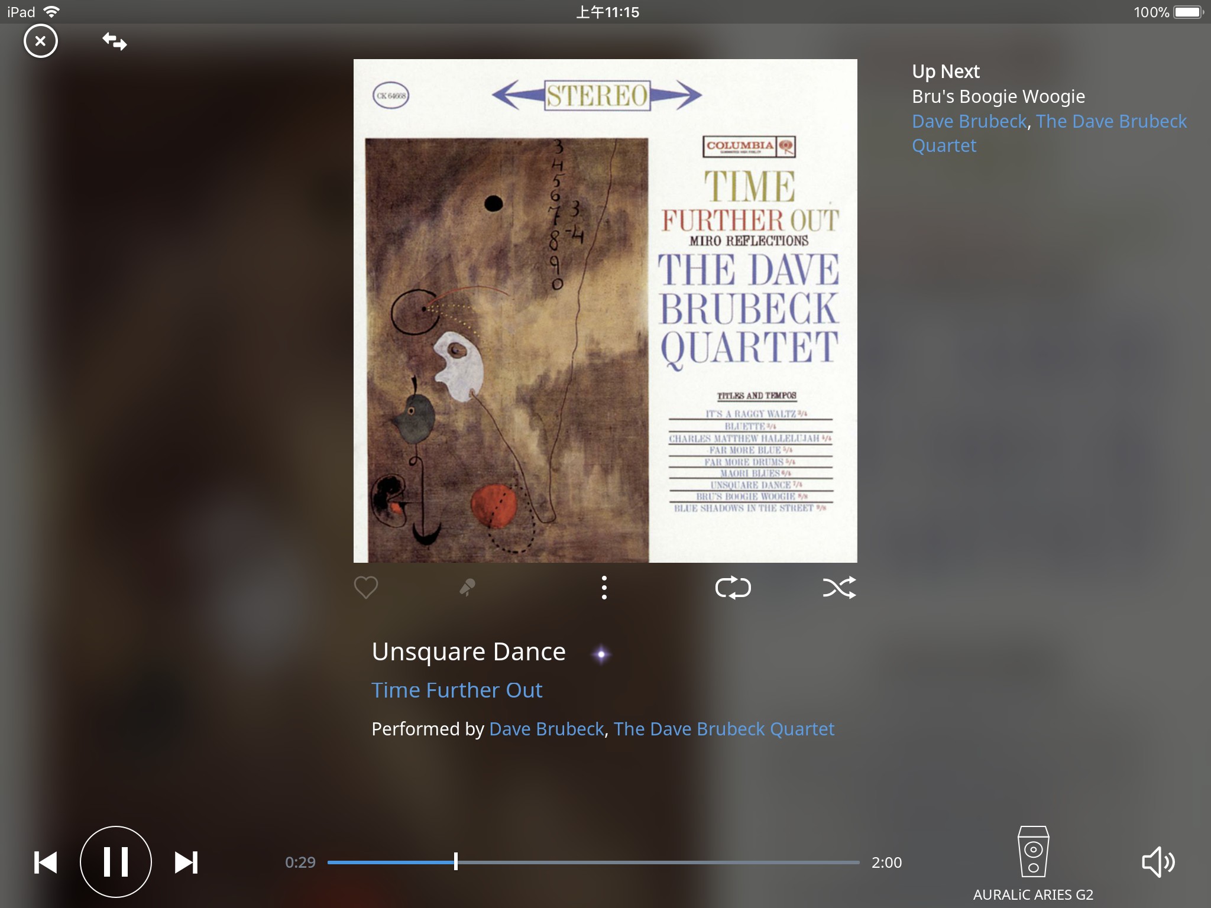The height and width of the screenshot is (908, 1211).
Task: Open The Dave Brubeck Quartet performer link
Action: pos(724,729)
